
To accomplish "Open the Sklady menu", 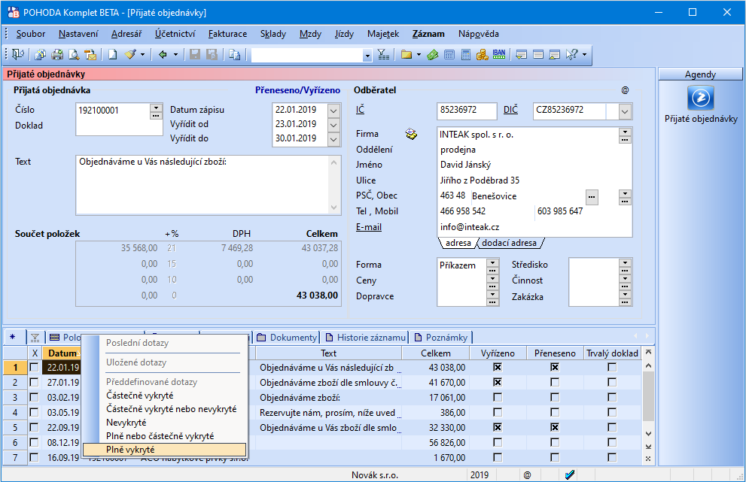I will click(x=273, y=34).
